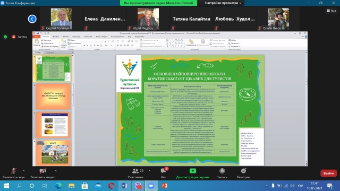Screen dimensions: 340x191
Task: Toggle center text alignment in ribbon
Action: coord(122,46)
